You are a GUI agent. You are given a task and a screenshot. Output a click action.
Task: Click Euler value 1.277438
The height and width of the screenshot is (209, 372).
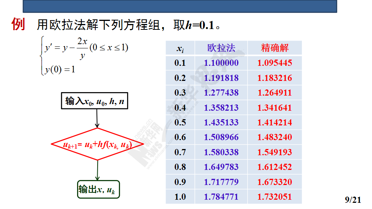(221, 93)
